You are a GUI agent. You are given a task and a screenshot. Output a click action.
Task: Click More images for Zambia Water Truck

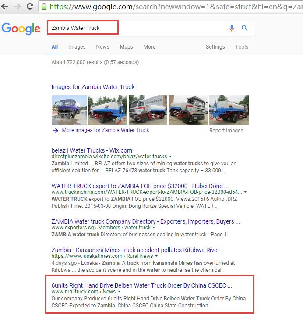(x=106, y=130)
